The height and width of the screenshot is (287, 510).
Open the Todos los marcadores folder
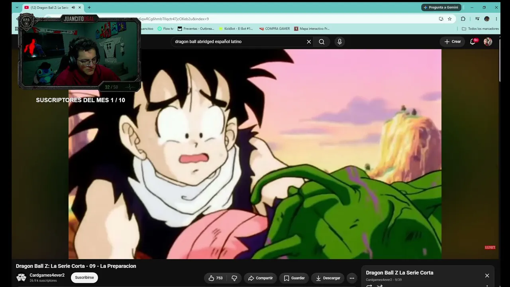(480, 29)
